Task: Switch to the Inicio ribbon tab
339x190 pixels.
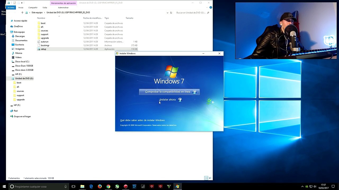Action: (21, 7)
